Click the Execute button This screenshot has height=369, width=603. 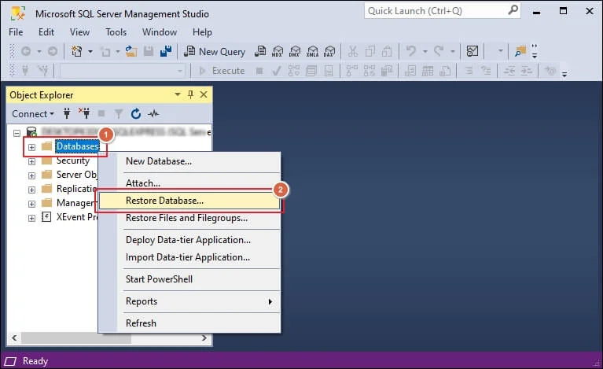[222, 71]
